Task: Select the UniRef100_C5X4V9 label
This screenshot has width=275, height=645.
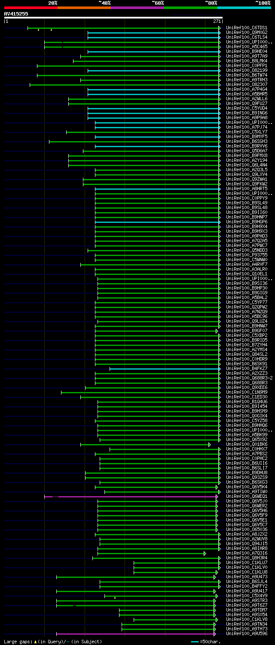Action: click(246, 596)
